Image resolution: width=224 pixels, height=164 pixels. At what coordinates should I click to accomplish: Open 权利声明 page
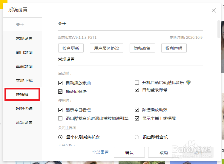[174, 48]
